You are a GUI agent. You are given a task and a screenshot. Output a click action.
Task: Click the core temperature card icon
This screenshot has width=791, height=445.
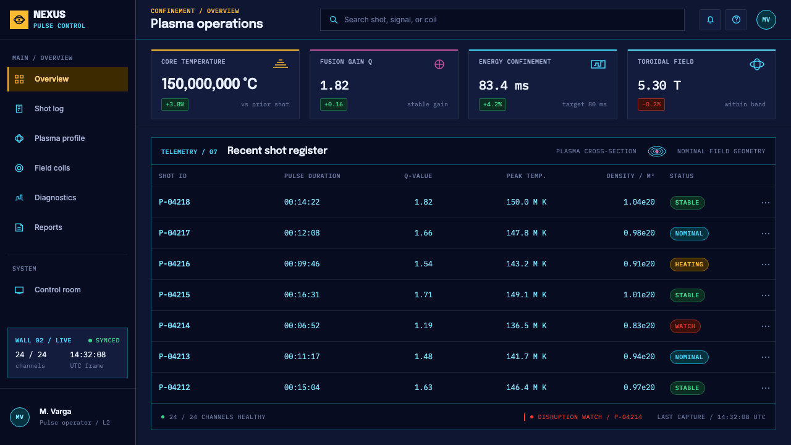click(281, 64)
